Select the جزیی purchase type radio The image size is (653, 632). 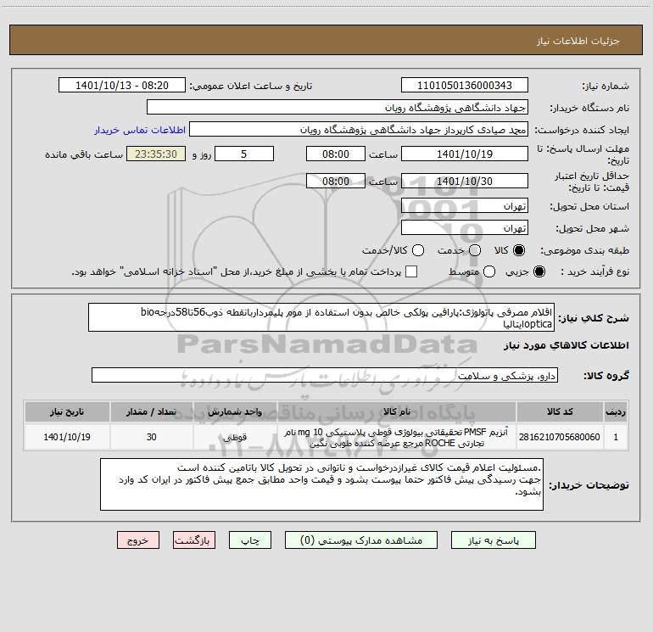[x=539, y=271]
